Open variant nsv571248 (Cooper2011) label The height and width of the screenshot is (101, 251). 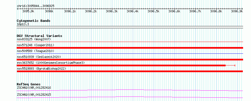[x=36, y=45]
